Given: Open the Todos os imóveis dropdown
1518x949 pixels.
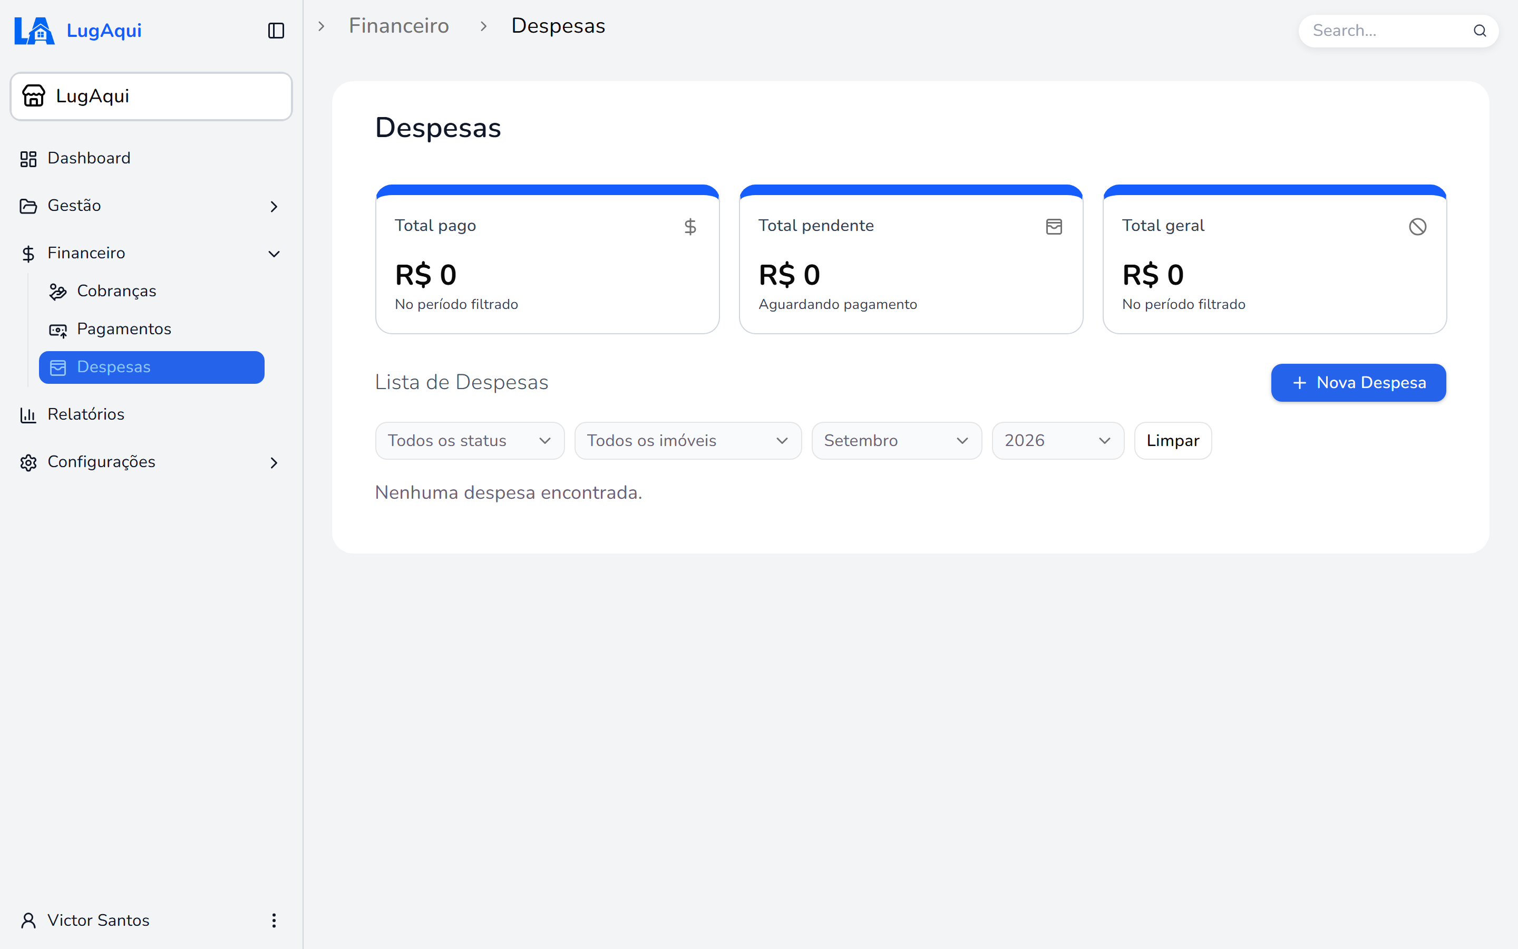Looking at the screenshot, I should tap(688, 441).
